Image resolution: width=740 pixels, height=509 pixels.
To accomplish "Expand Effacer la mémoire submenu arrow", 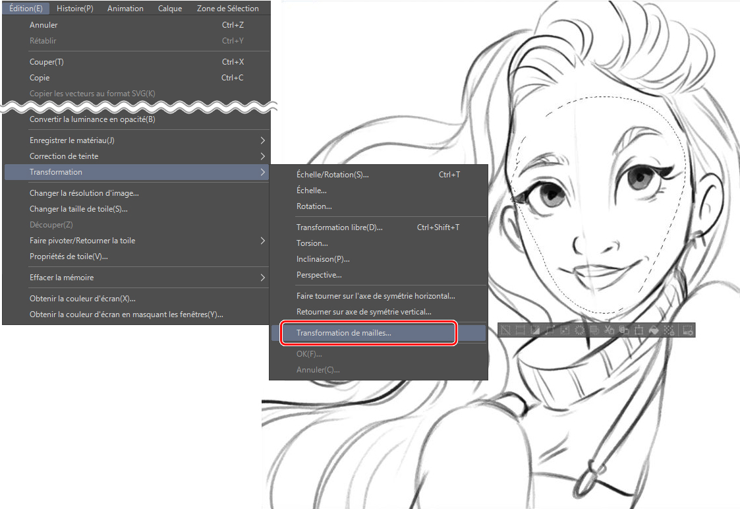I will [262, 278].
